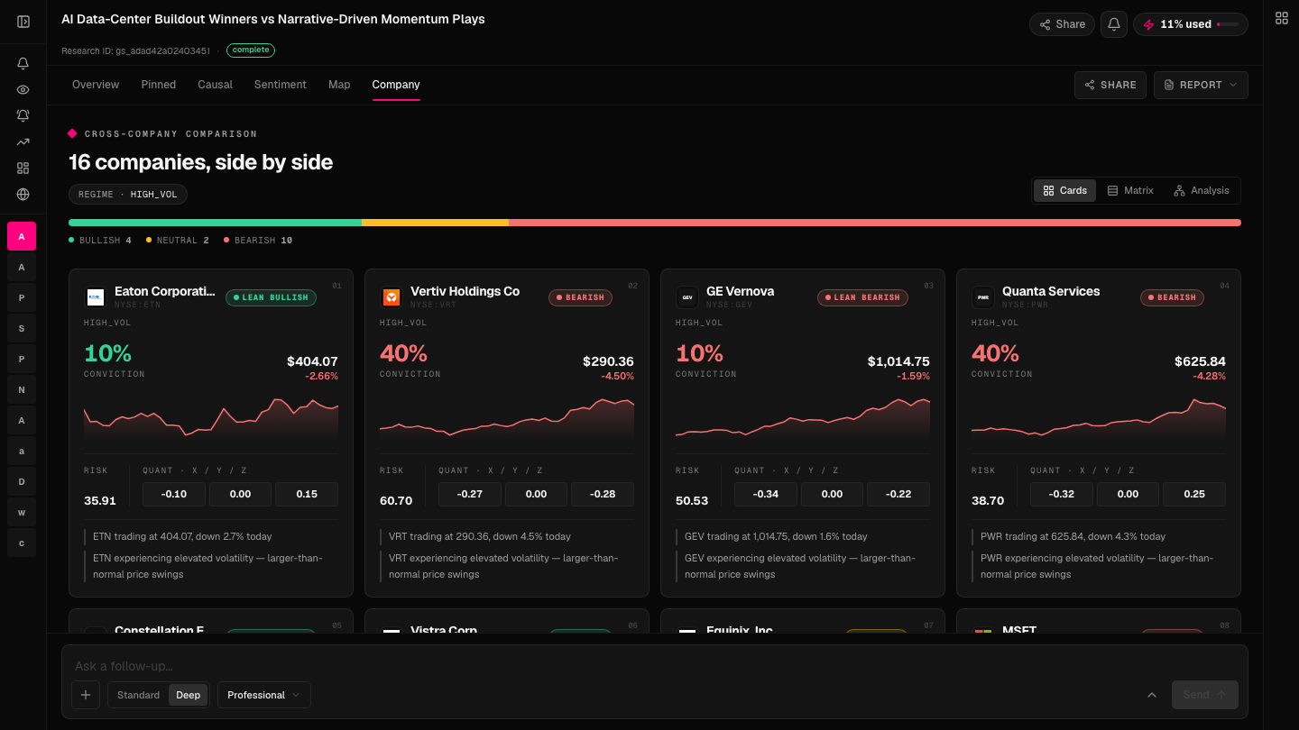Select the c tile in sidebar

click(22, 543)
